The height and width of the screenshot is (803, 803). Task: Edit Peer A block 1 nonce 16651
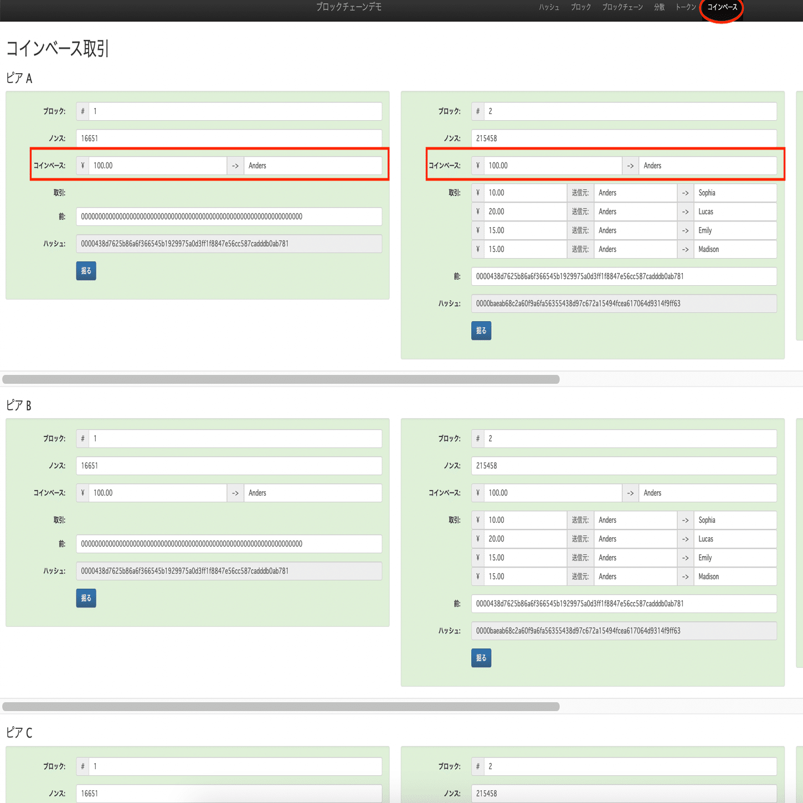coord(229,138)
